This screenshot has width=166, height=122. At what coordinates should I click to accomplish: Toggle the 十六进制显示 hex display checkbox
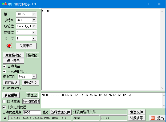pyautogui.click(x=4, y=72)
